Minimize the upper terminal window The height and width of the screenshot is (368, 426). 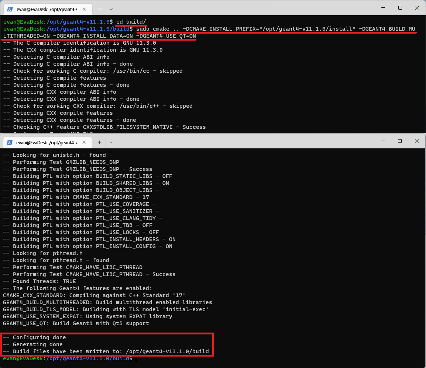pyautogui.click(x=383, y=8)
